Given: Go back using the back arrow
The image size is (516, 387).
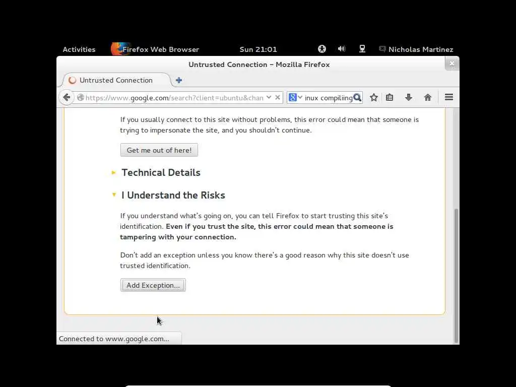Looking at the screenshot, I should (x=67, y=97).
